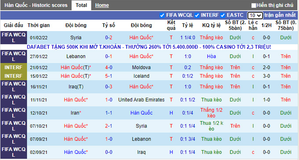Click Iran team name
The width and height of the screenshot is (299, 160).
75,113
